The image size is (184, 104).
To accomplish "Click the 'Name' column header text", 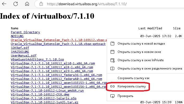I will click(x=15, y=28).
